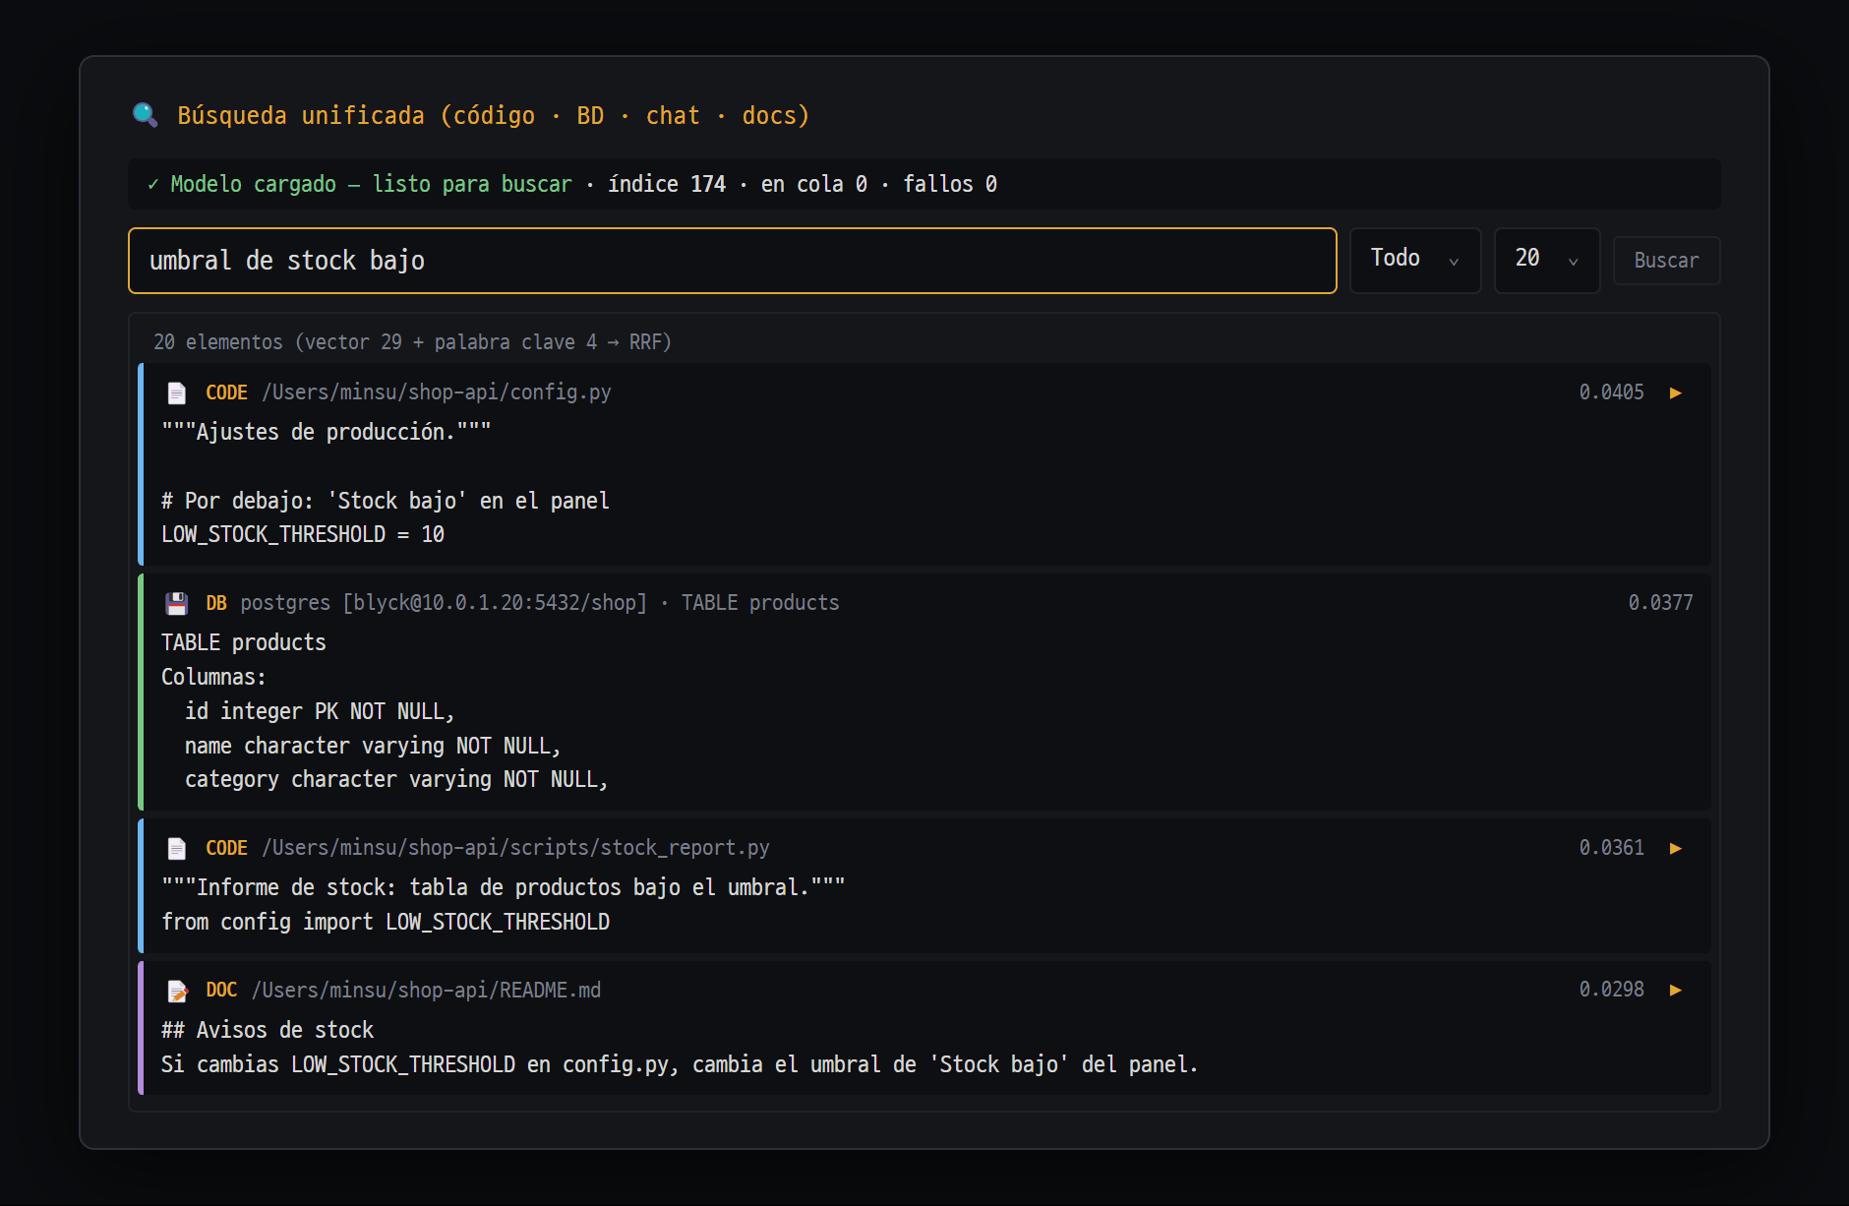The width and height of the screenshot is (1849, 1206).
Task: Click the path /Users/minsu/shop-api/README.md
Action: point(426,991)
